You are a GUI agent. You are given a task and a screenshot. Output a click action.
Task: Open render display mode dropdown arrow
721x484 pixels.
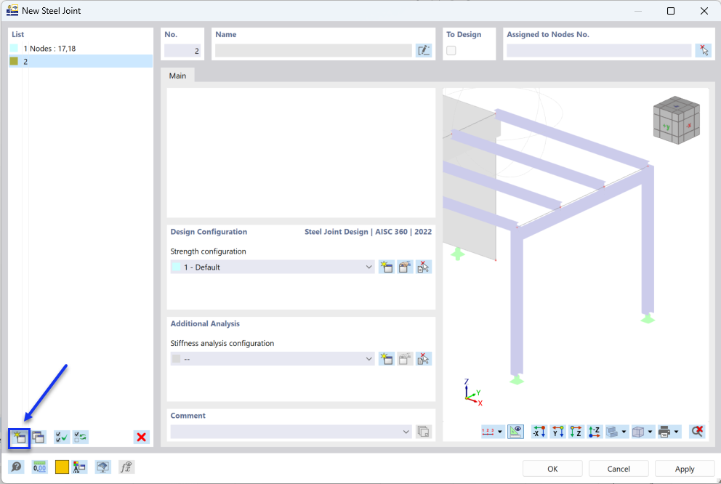click(x=624, y=432)
